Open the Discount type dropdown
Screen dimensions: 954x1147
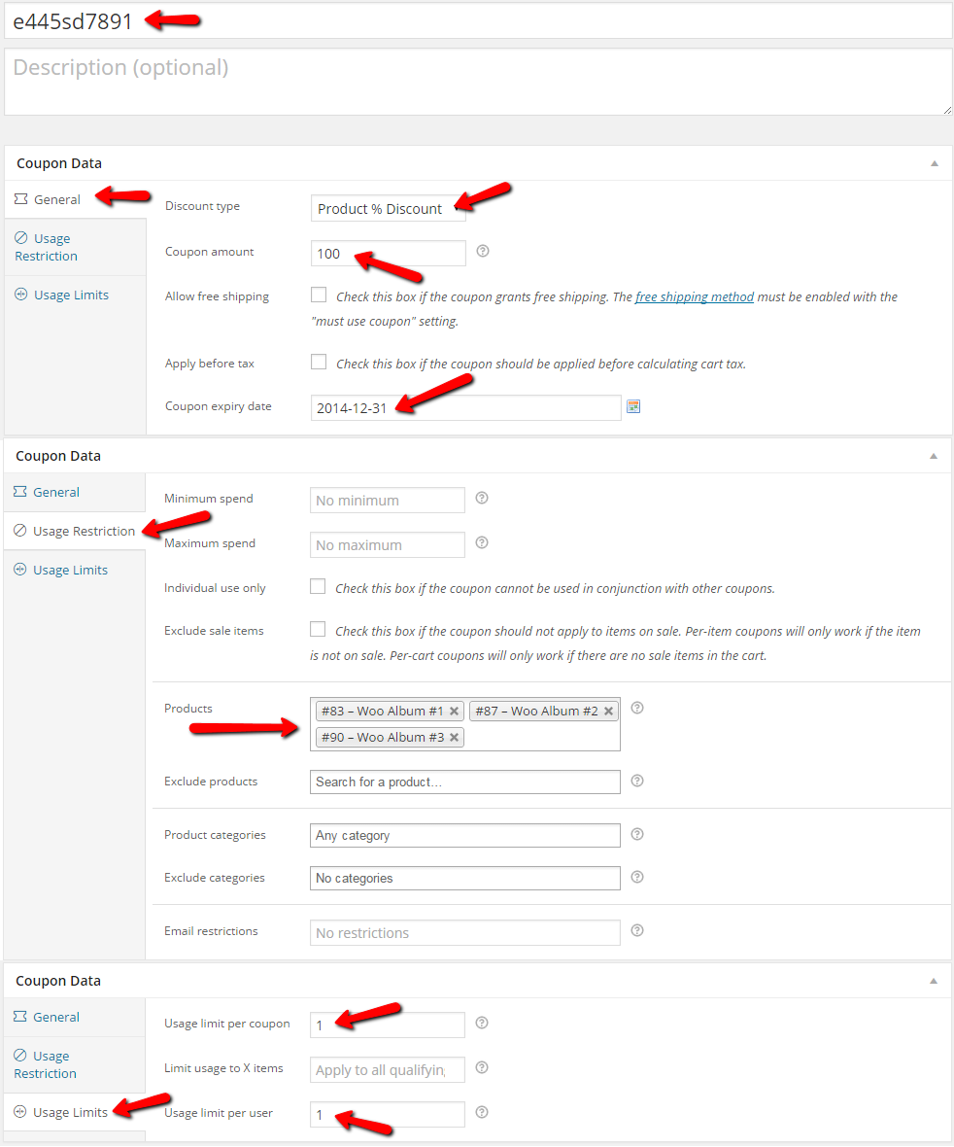388,208
